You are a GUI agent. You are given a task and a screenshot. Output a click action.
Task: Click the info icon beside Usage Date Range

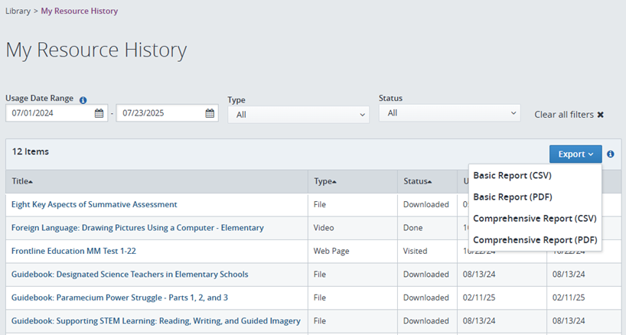[x=83, y=100]
